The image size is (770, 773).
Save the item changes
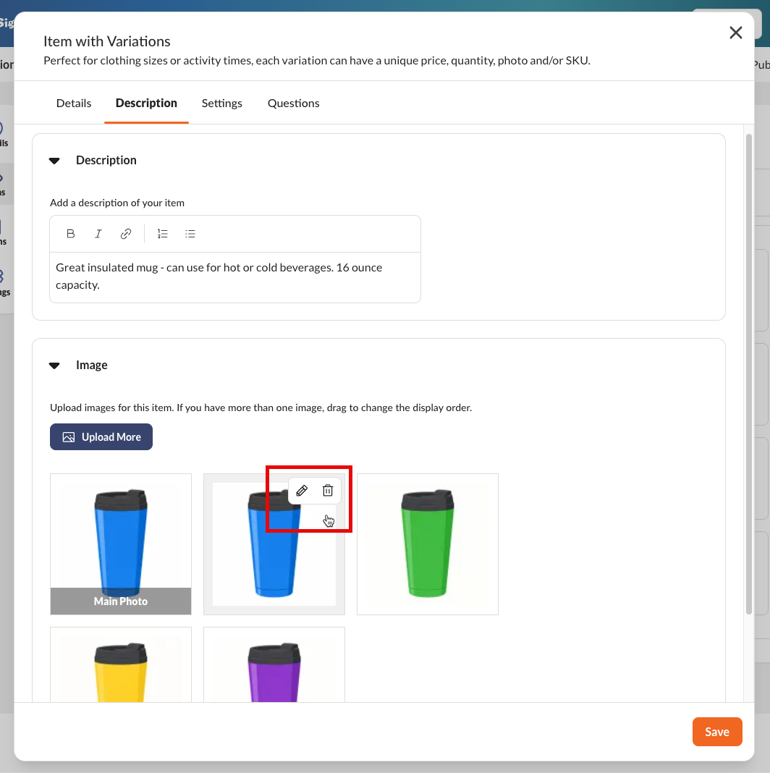tap(716, 732)
